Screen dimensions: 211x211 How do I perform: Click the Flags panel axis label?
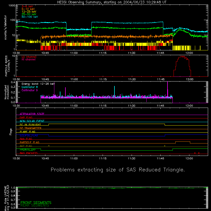pos(11,132)
